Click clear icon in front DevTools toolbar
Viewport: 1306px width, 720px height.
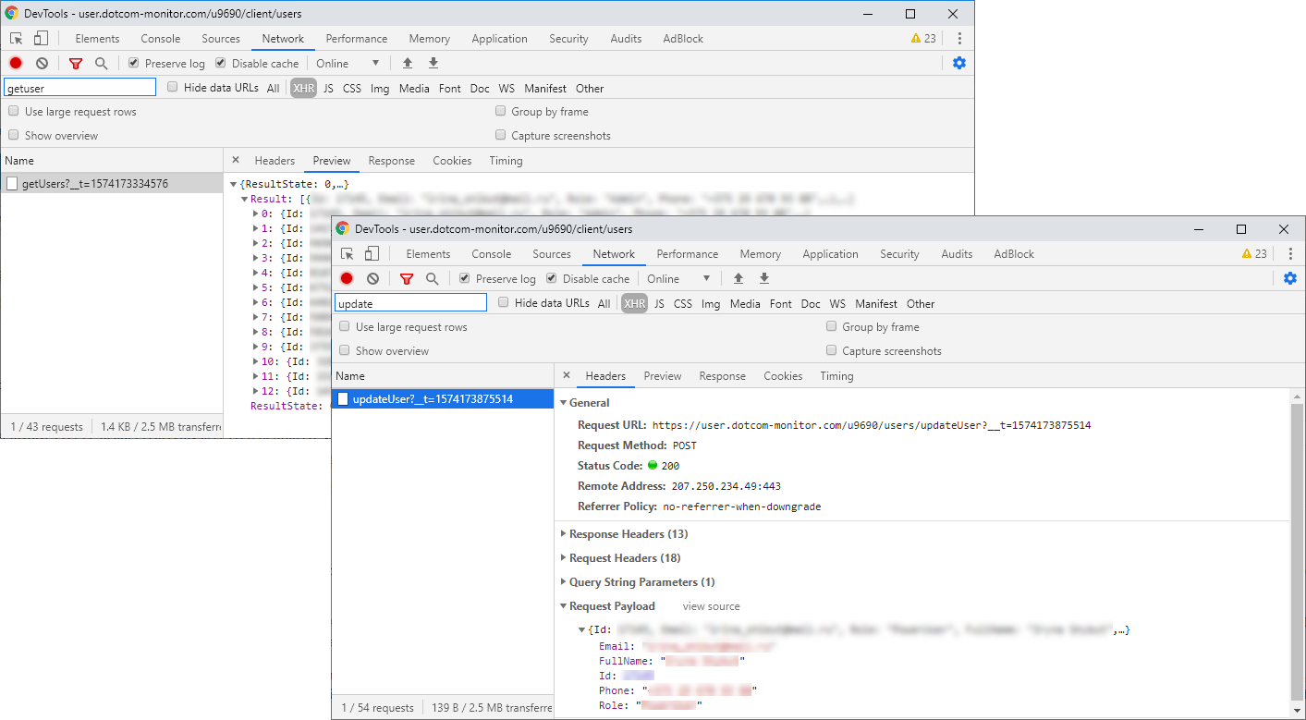click(x=372, y=278)
